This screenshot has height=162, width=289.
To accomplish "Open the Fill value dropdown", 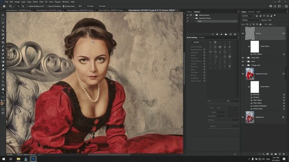I will click(x=274, y=24).
